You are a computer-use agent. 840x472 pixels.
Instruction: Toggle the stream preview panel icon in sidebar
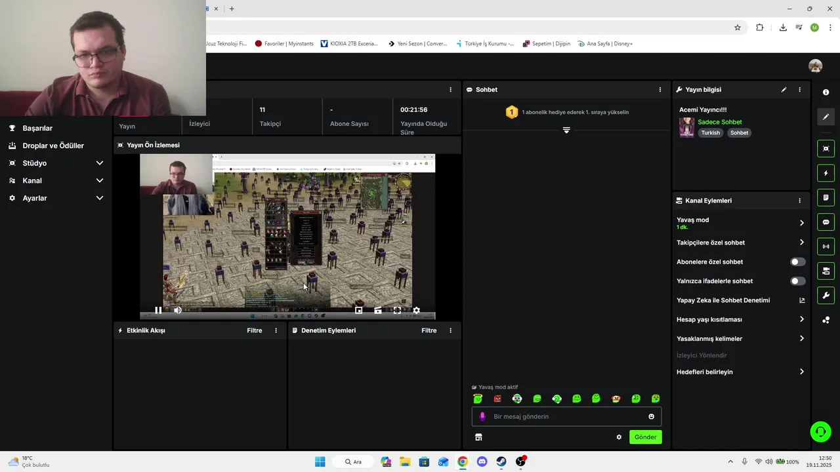click(826, 149)
